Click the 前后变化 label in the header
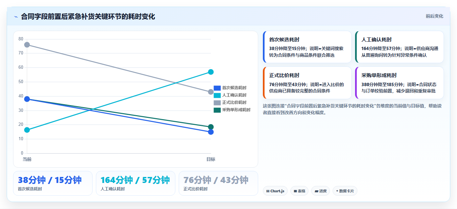Screen dimensions: 457x209 pyautogui.click(x=434, y=16)
